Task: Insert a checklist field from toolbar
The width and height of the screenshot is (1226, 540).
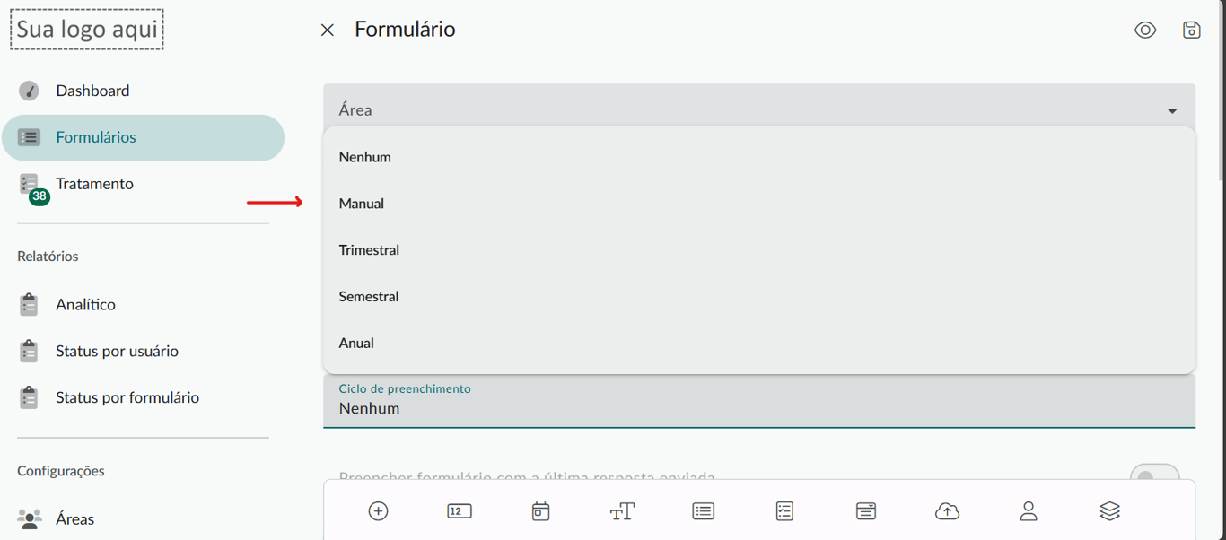Action: [x=784, y=511]
